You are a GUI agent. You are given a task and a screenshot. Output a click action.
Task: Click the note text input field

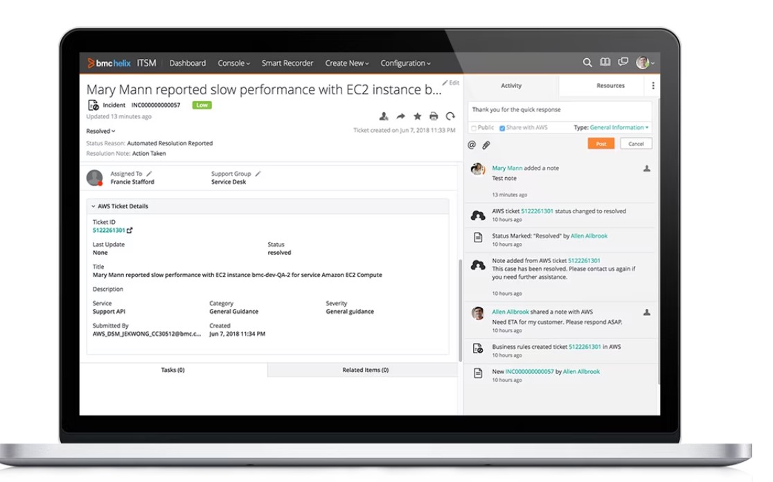559,110
